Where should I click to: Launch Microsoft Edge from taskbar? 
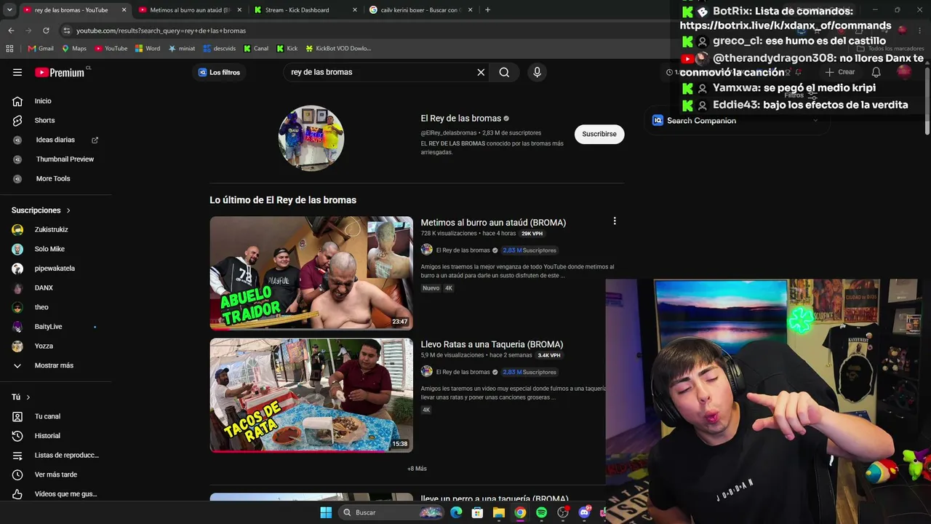tap(456, 512)
